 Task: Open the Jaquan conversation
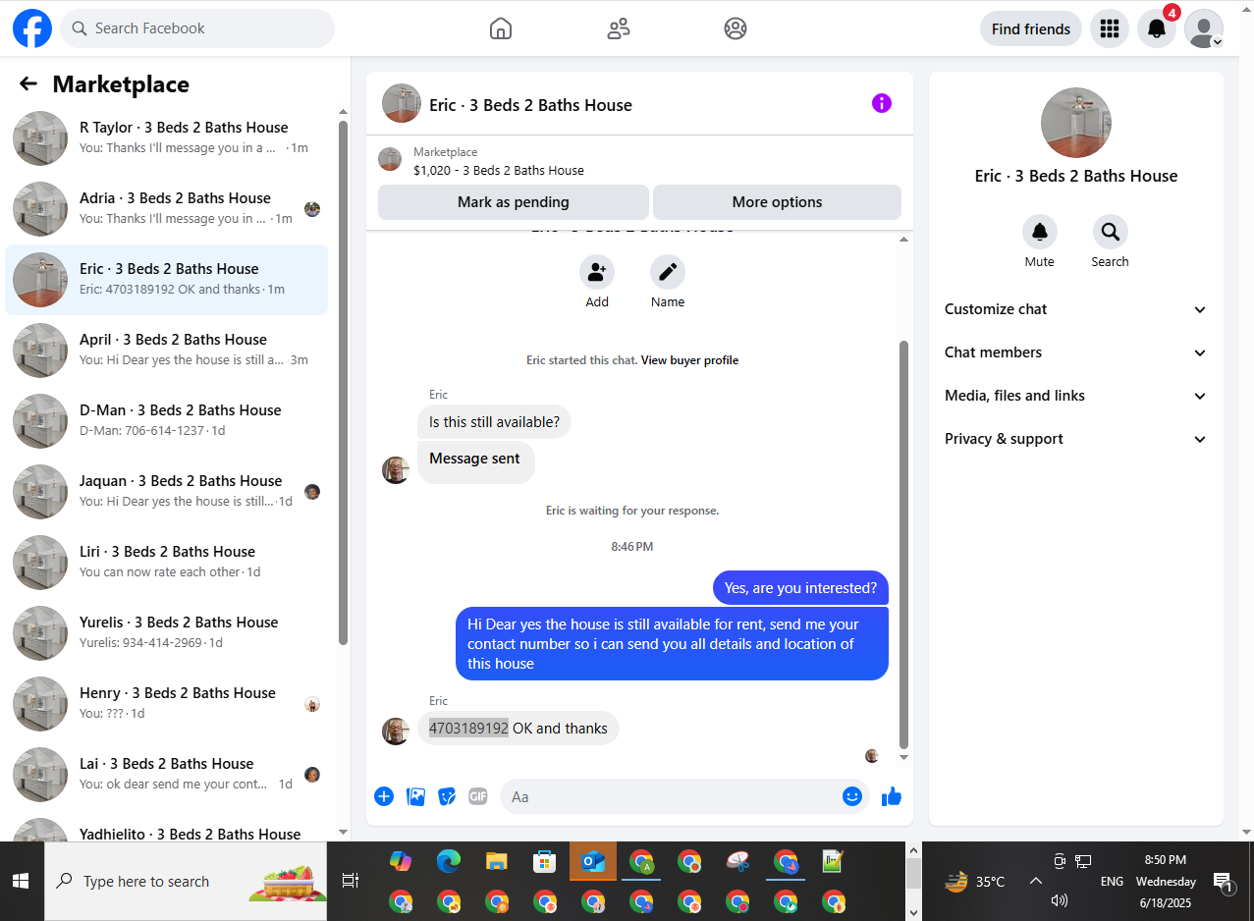167,492
